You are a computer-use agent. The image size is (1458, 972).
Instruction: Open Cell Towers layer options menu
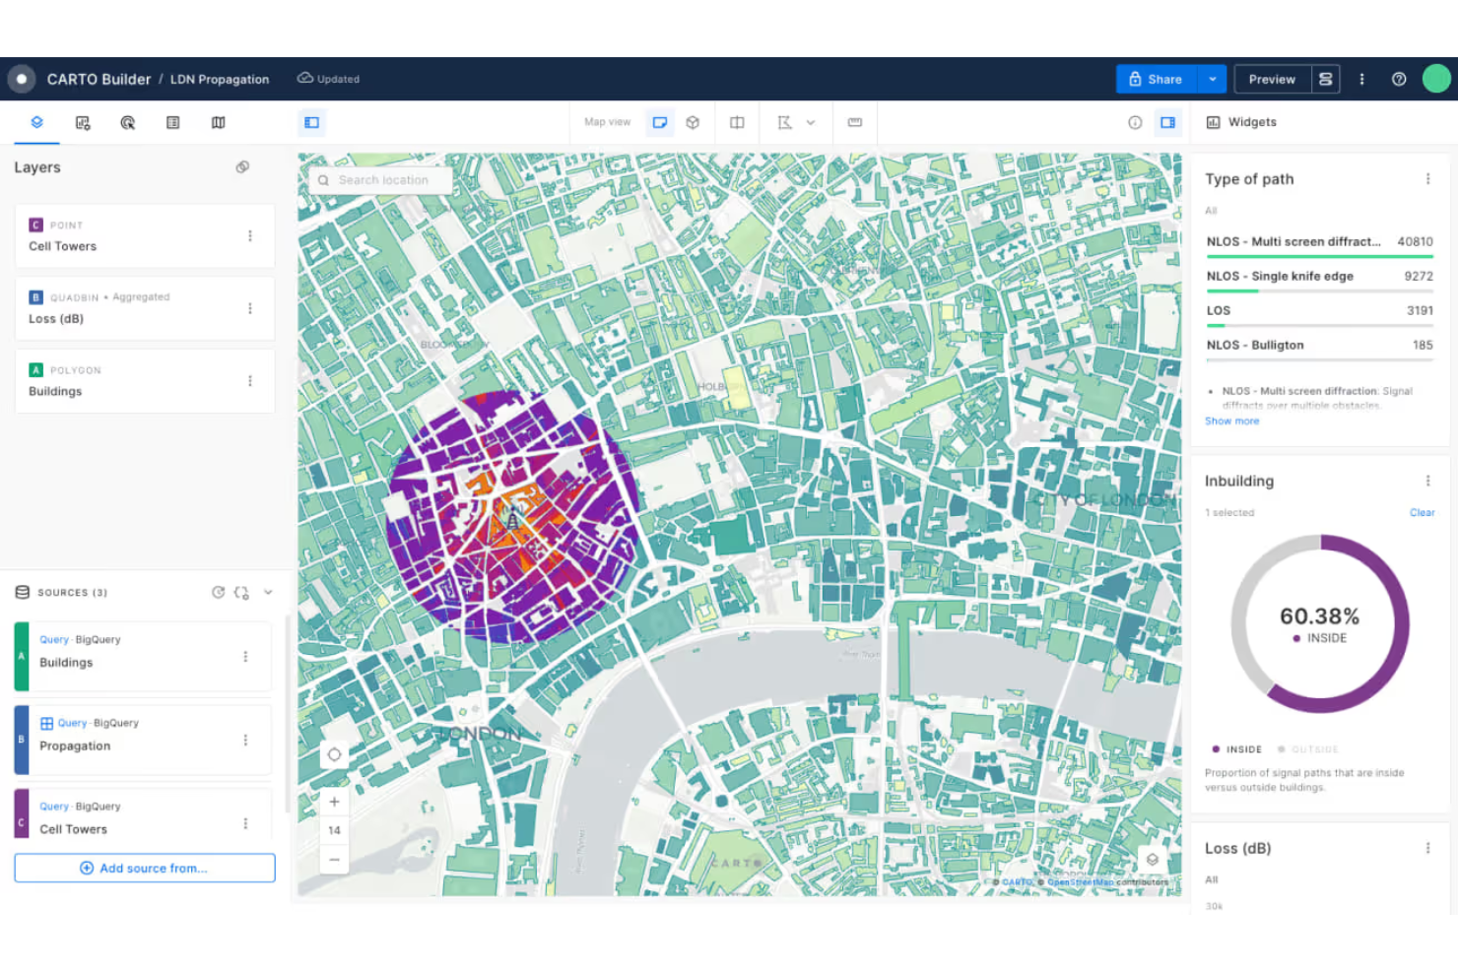click(x=250, y=235)
